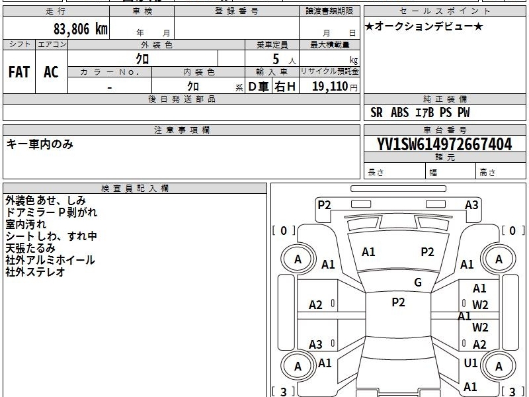Select inspector note ドアミラー P剥がれ
Image resolution: width=529 pixels, height=397 pixels.
(x=52, y=212)
